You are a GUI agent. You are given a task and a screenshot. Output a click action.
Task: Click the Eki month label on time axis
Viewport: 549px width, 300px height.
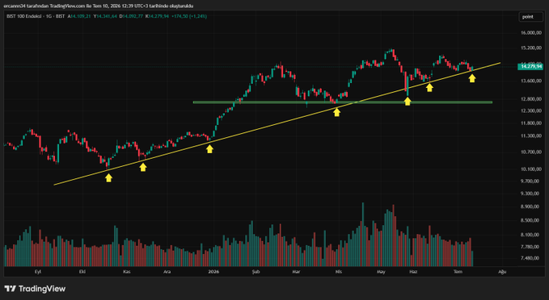tap(82, 272)
